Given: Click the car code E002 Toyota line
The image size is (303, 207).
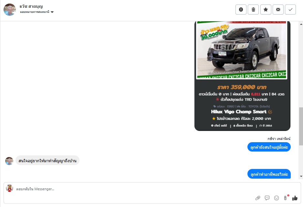Looking at the screenshot, I should pos(242,106).
